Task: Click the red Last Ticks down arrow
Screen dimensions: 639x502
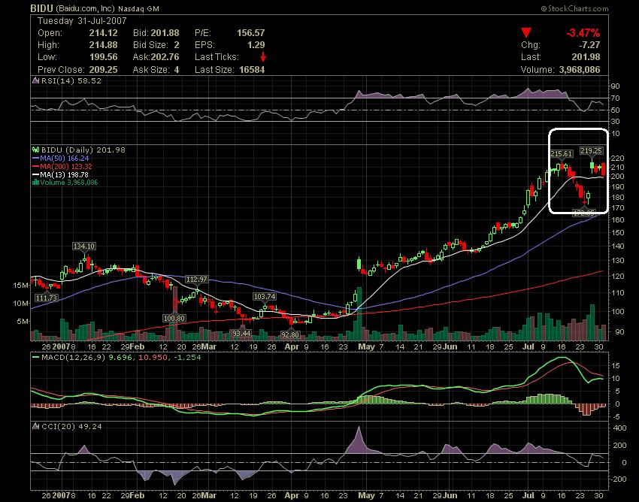Action: click(263, 56)
